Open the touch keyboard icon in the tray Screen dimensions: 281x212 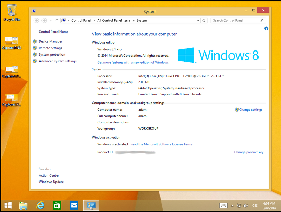(x=223, y=206)
